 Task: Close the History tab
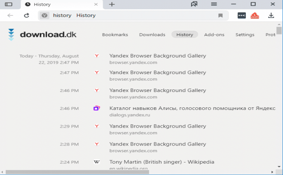tap(96, 4)
